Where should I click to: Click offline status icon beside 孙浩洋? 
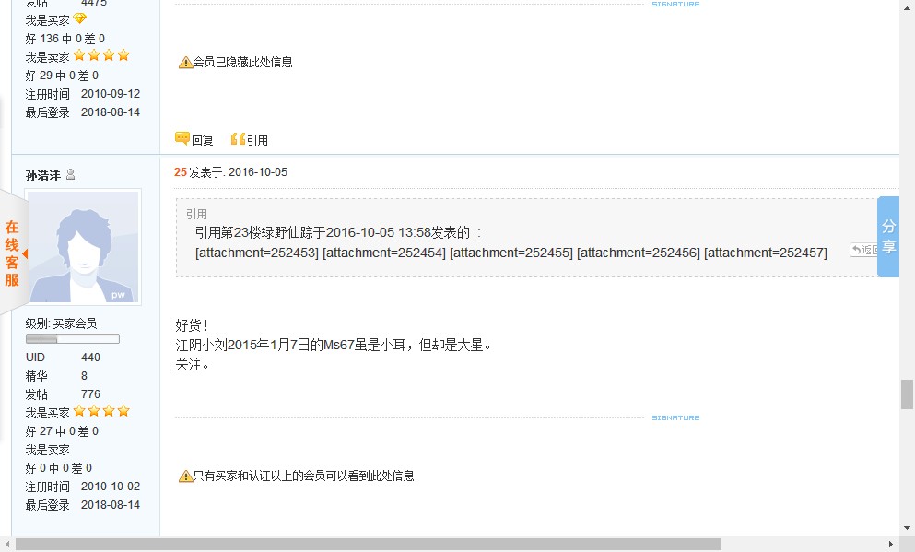pyautogui.click(x=71, y=175)
